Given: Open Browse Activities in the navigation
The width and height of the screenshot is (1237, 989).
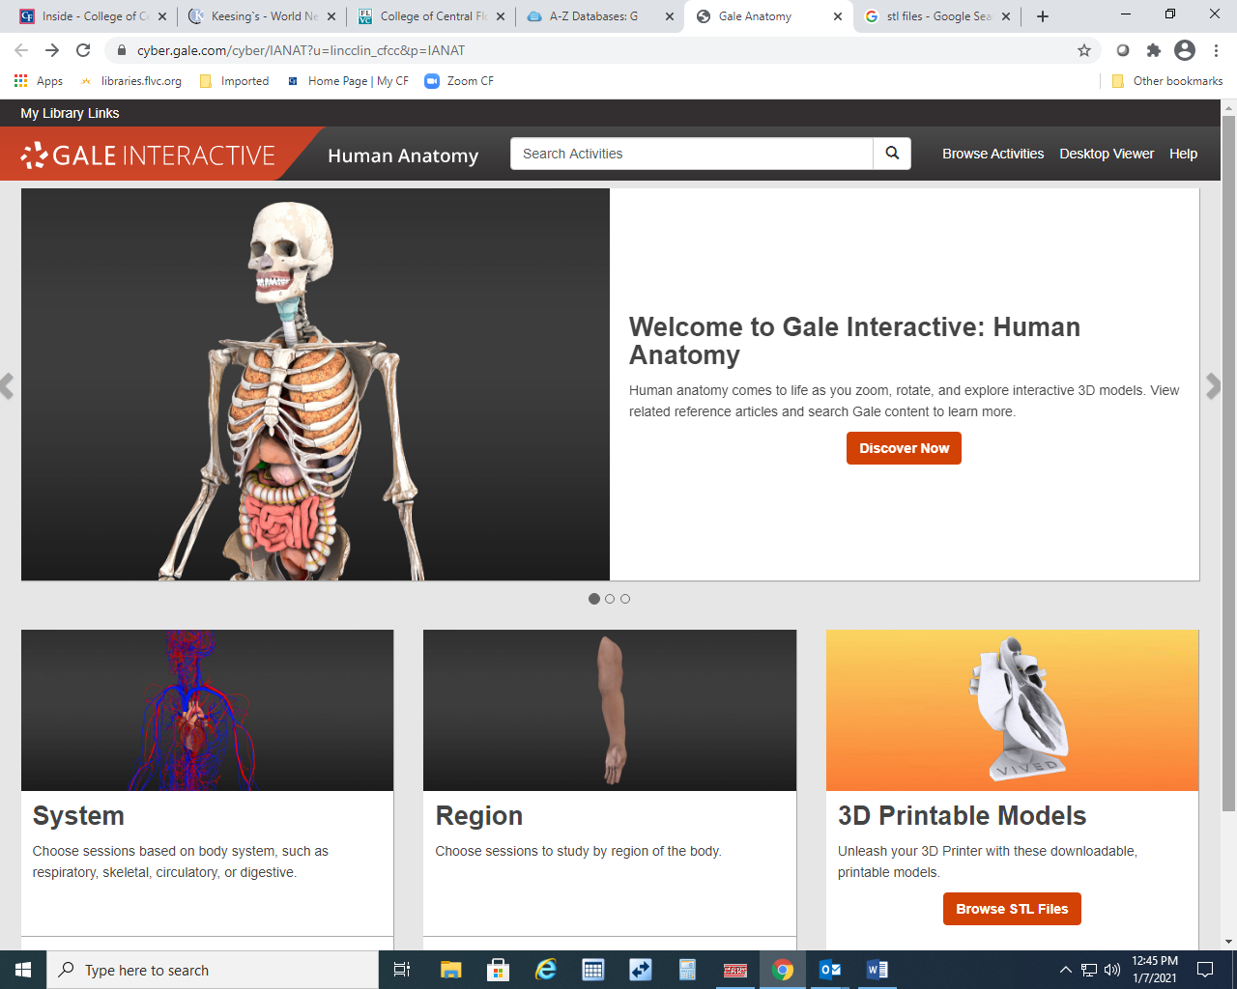Looking at the screenshot, I should tap(992, 154).
